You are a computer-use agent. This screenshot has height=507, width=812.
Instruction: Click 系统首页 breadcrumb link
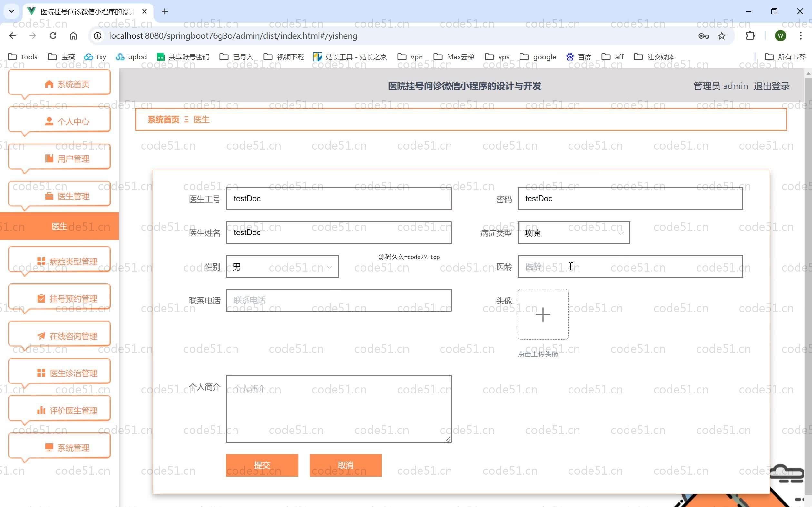click(163, 119)
